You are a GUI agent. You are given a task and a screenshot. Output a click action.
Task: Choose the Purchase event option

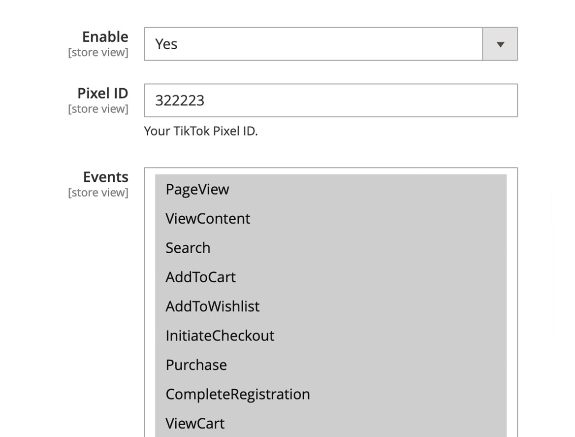click(x=196, y=365)
